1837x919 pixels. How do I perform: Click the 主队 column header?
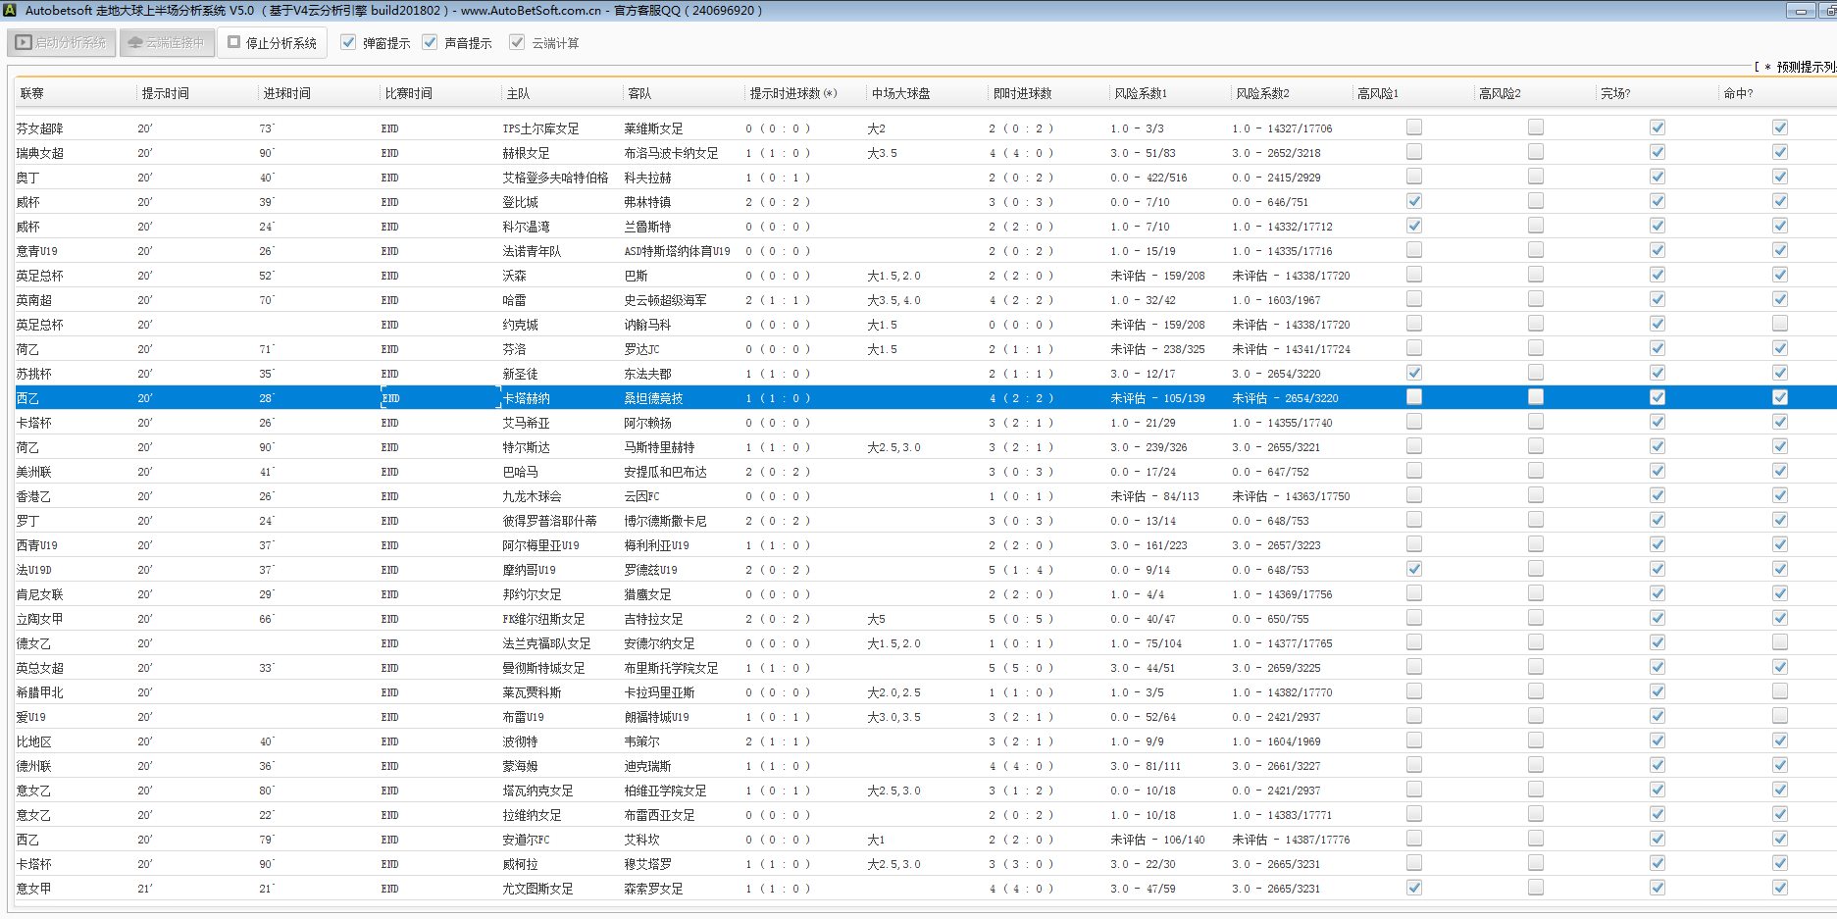518,93
